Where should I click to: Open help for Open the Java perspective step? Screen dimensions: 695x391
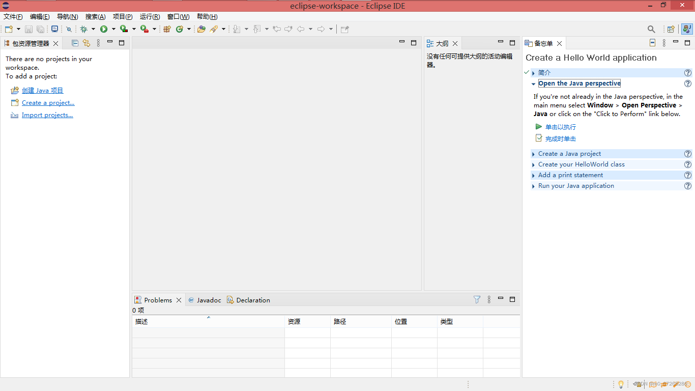point(688,83)
